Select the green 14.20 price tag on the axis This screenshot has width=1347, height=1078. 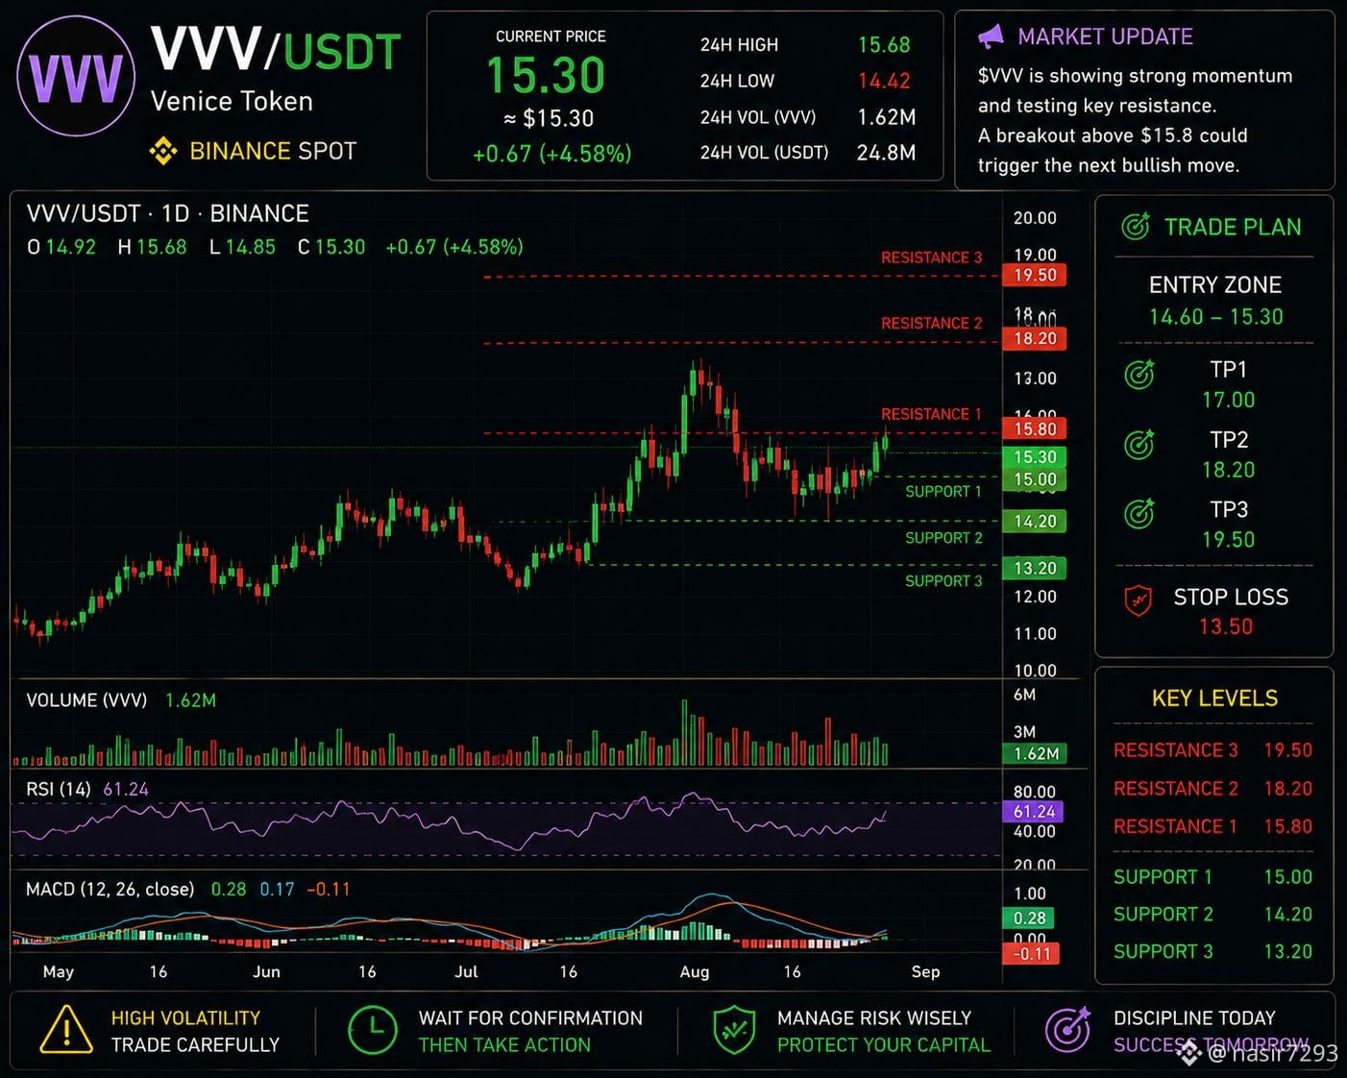1034,521
